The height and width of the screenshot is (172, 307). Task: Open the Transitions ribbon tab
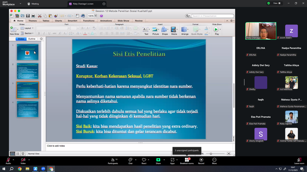(x=89, y=21)
